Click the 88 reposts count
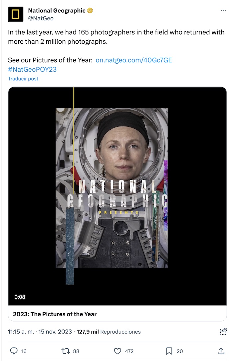This screenshot has width=233, height=361. [76, 351]
